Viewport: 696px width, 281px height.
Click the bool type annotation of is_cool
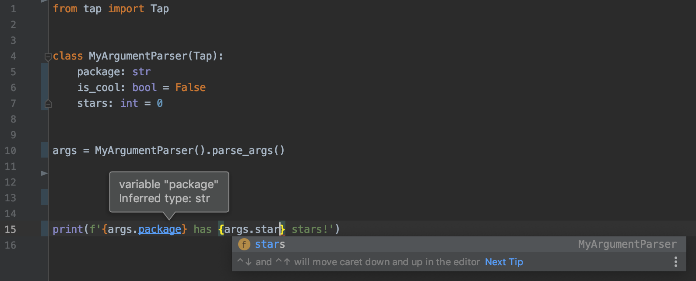tap(144, 88)
